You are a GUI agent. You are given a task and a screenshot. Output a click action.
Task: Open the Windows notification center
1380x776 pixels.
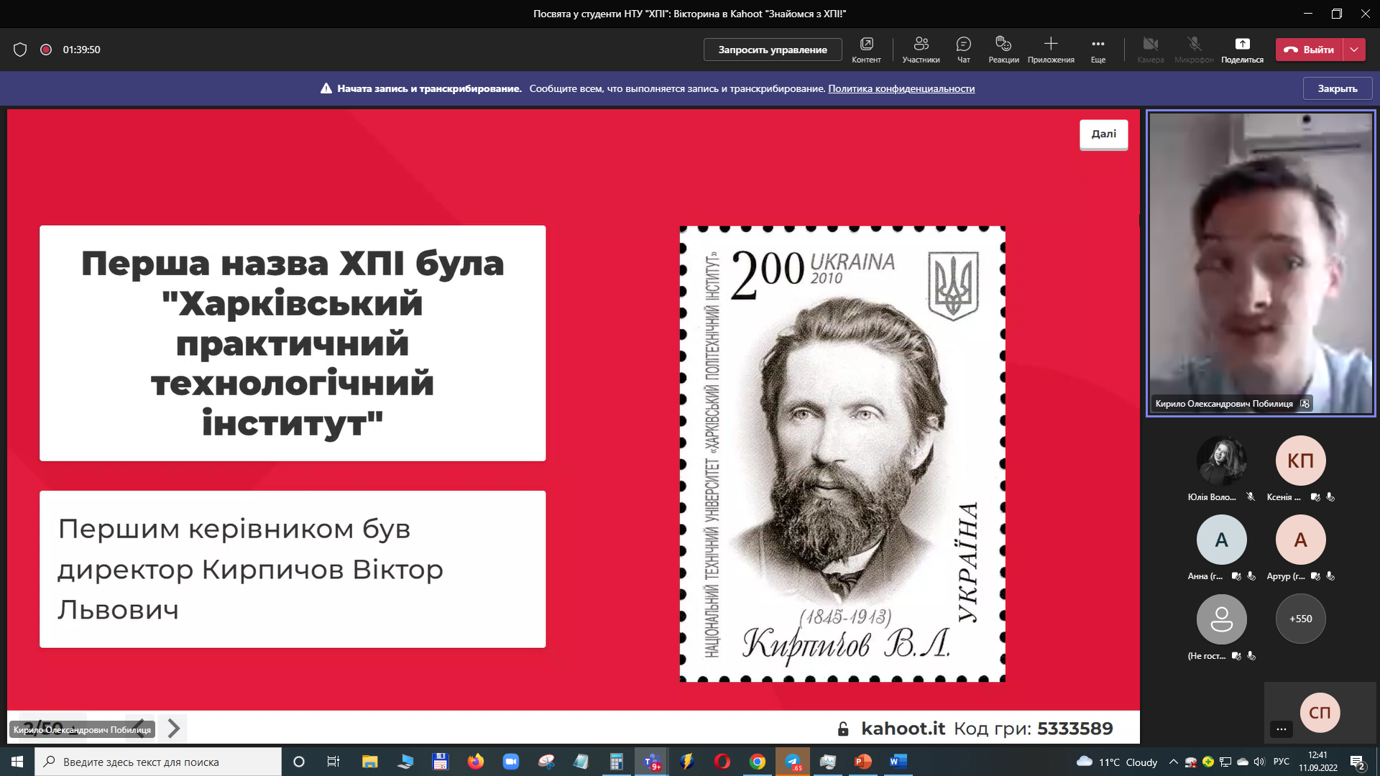(1358, 762)
